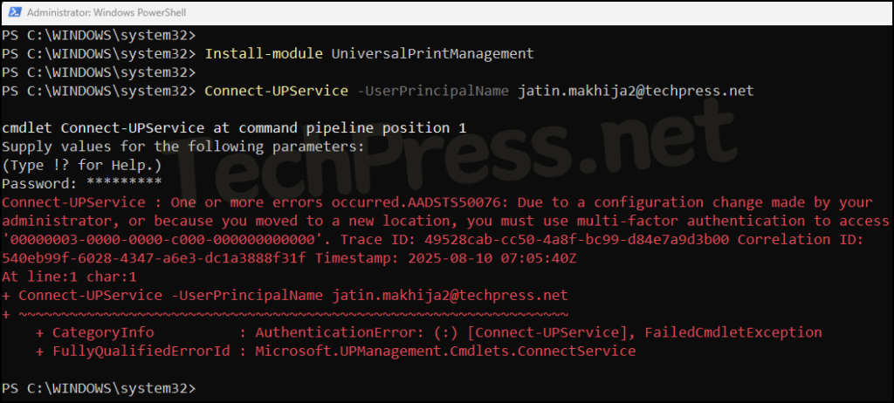Click the PowerShell icon in the title bar
Viewport: 894px width, 403px height.
pos(16,12)
